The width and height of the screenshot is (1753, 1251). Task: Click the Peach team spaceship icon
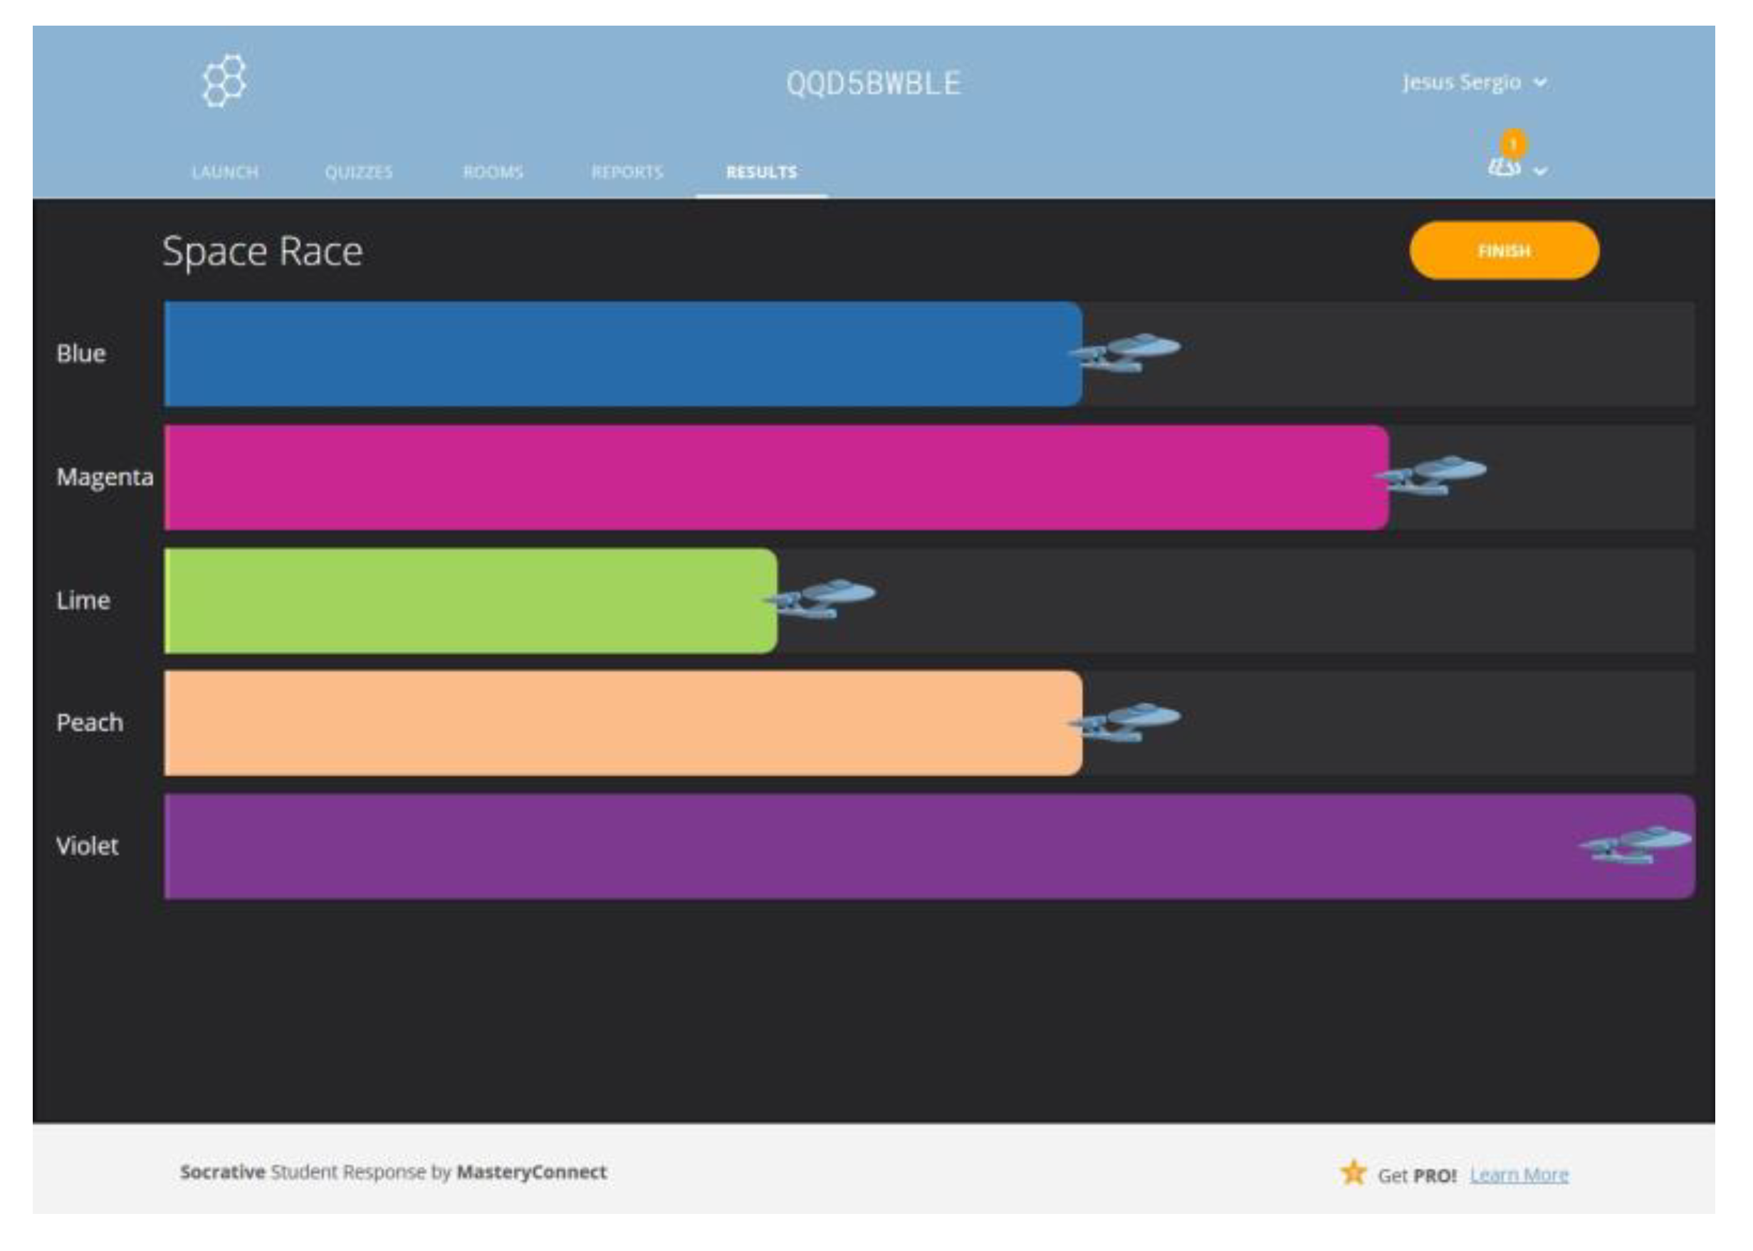coord(1126,722)
